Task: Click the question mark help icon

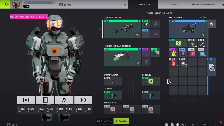Action: tap(216, 124)
